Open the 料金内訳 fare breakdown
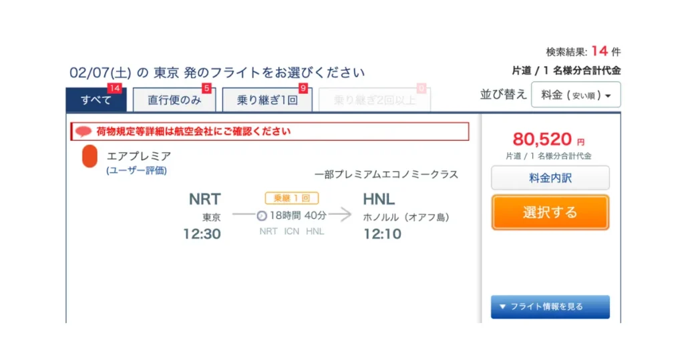This screenshot has height=359, width=684. click(x=550, y=178)
